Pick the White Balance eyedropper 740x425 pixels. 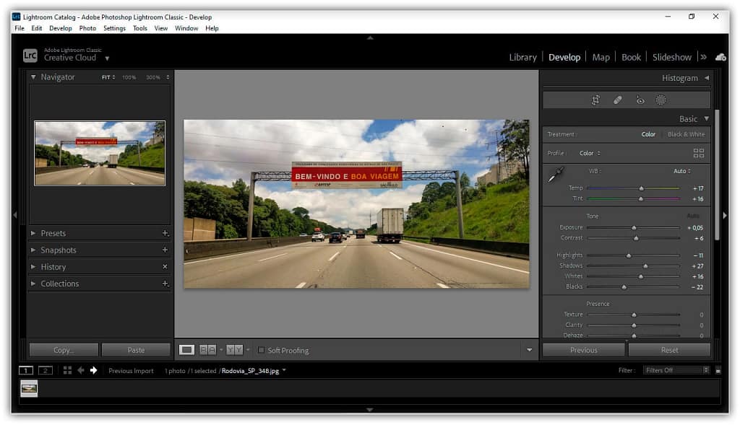click(x=556, y=175)
